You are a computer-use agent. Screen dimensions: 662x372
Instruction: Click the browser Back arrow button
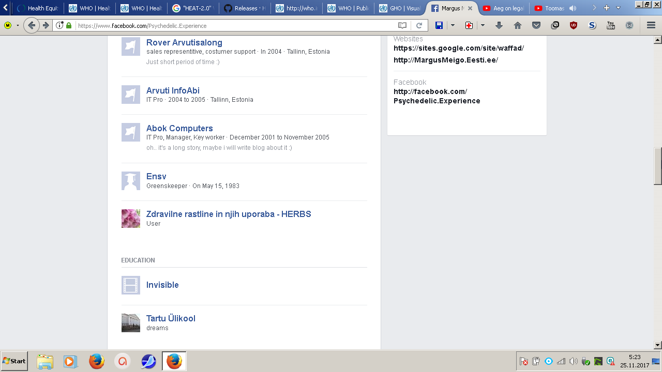(32, 25)
